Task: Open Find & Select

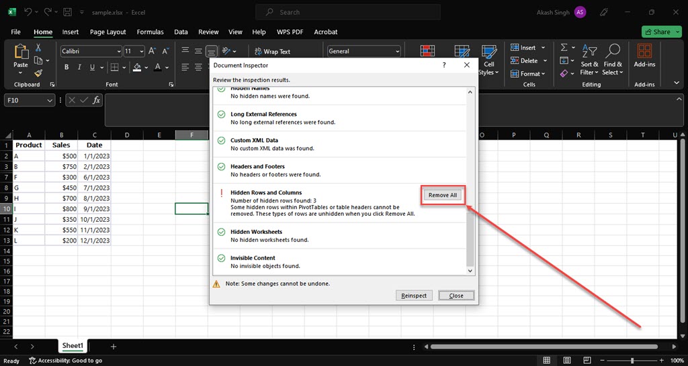Action: pyautogui.click(x=612, y=60)
